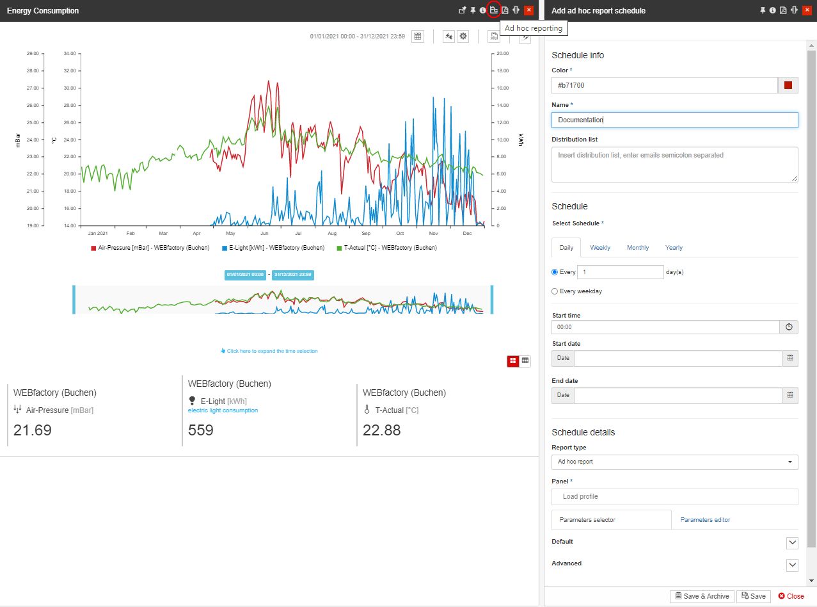
Task: Open the End date calendar picker icon
Action: point(789,396)
